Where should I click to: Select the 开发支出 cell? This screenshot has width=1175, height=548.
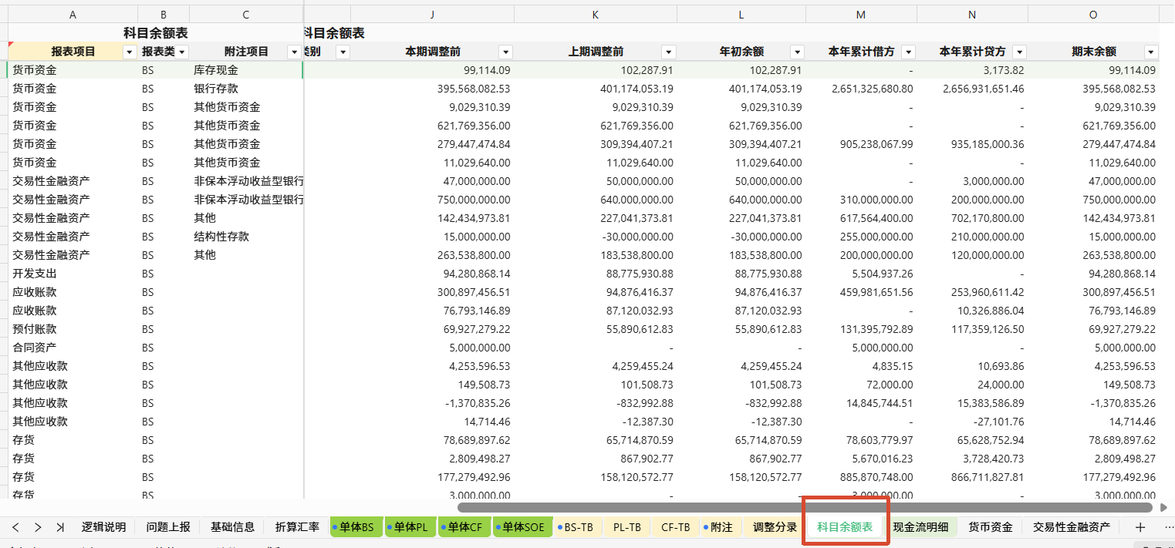(73, 274)
